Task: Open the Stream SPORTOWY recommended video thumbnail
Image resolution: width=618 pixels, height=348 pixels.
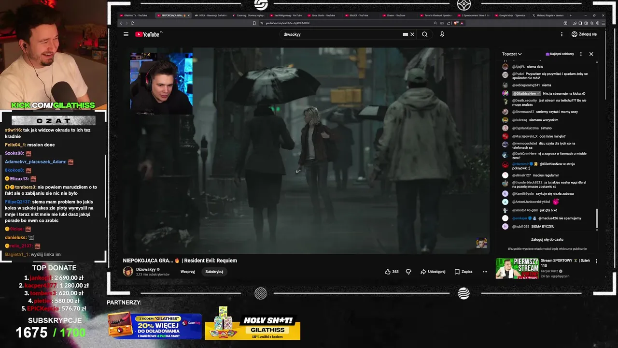Action: (517, 268)
